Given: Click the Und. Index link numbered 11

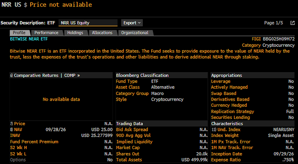Looking at the screenshot, I should tap(226, 130).
